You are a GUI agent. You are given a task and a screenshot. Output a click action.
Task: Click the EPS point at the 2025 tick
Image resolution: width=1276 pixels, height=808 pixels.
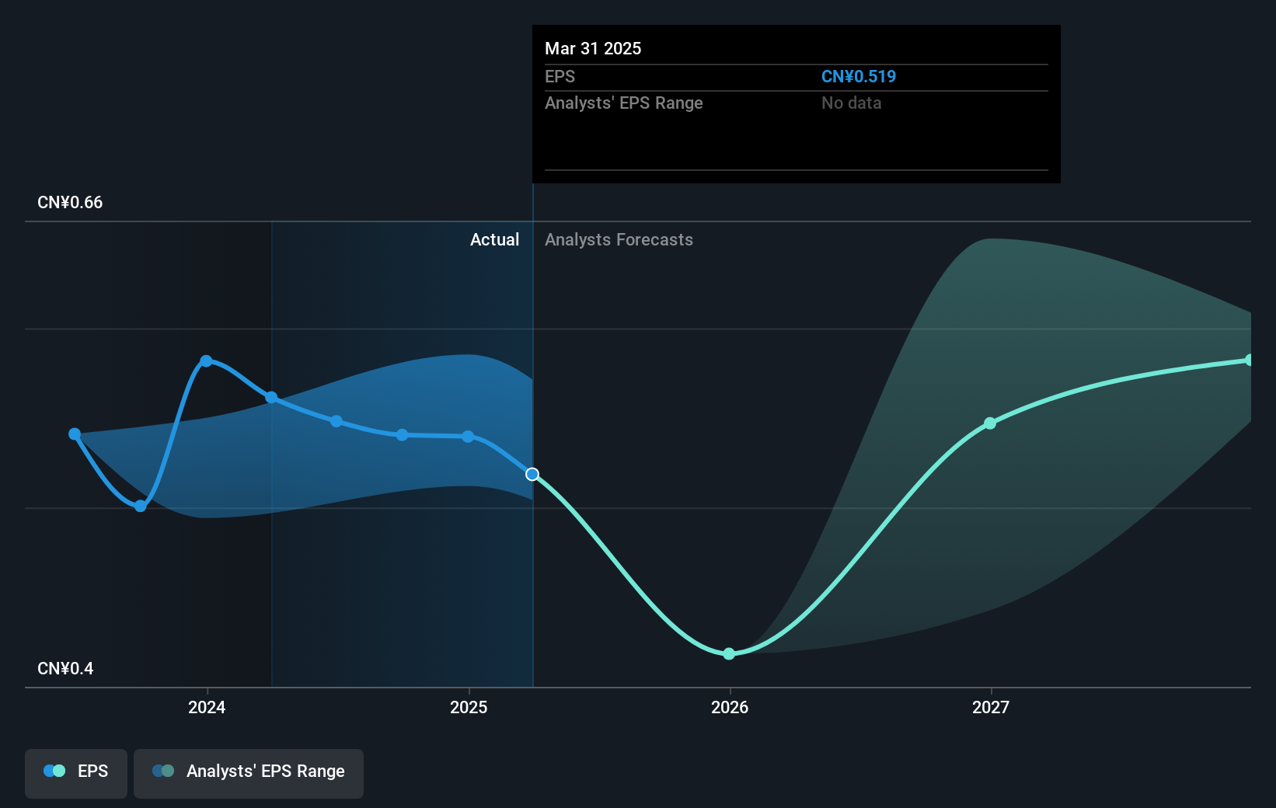click(x=468, y=437)
